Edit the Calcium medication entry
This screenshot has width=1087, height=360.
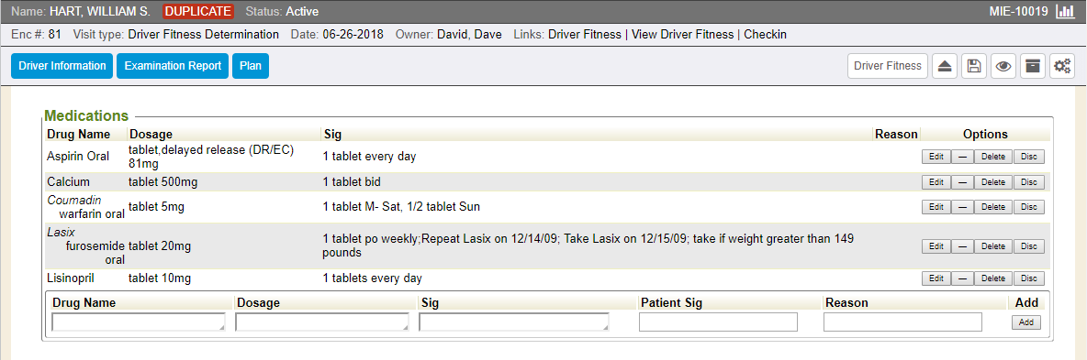point(936,182)
